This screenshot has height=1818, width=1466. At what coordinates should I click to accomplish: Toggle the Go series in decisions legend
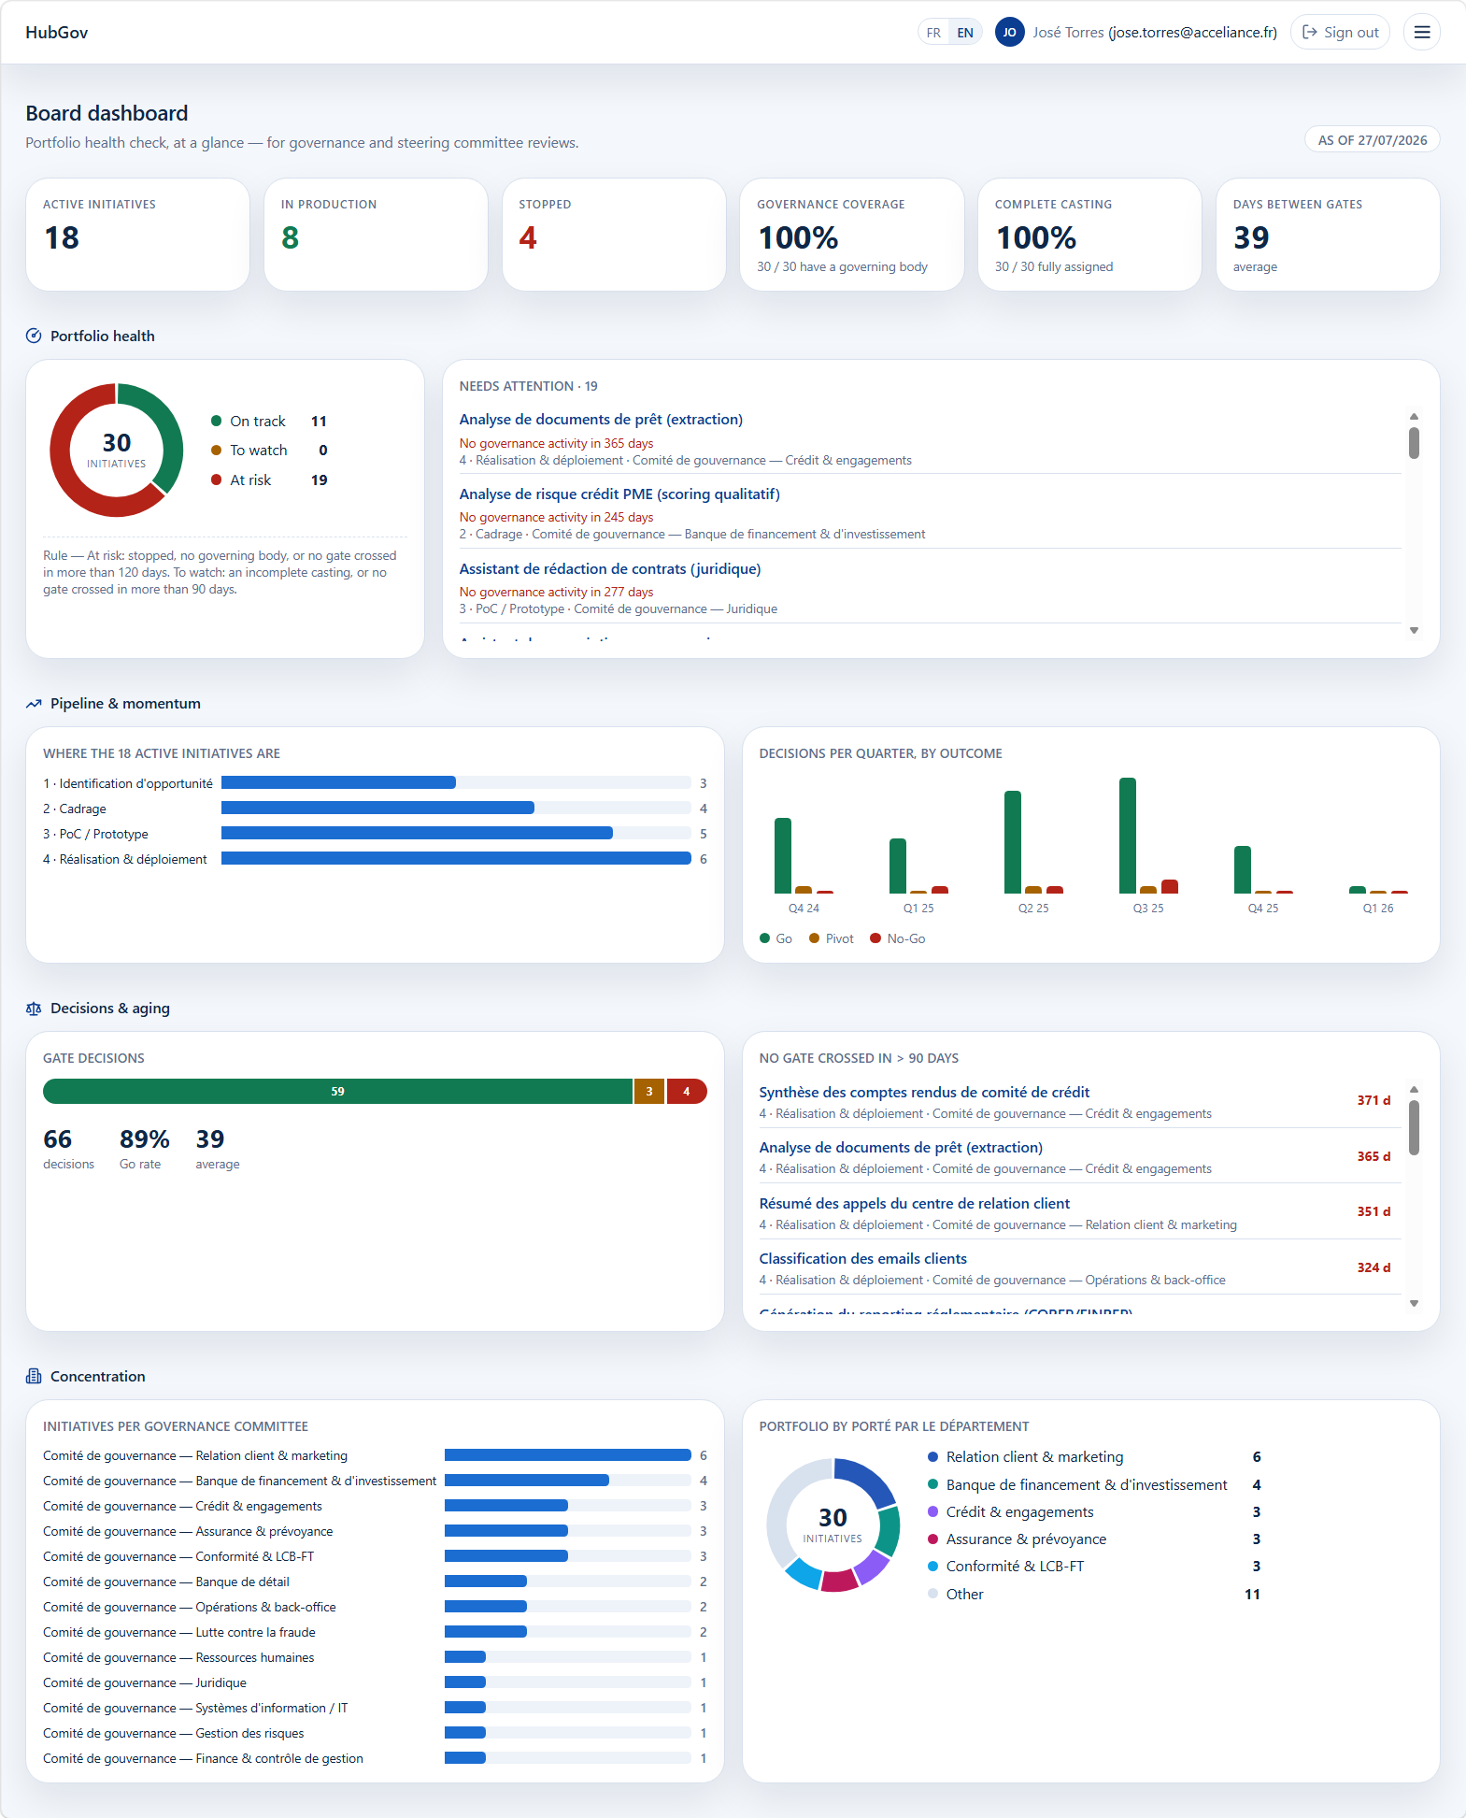pos(776,938)
